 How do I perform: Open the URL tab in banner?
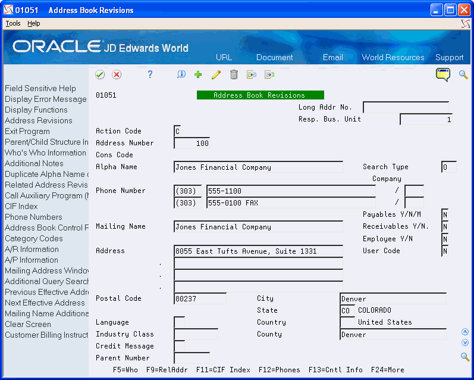point(224,58)
